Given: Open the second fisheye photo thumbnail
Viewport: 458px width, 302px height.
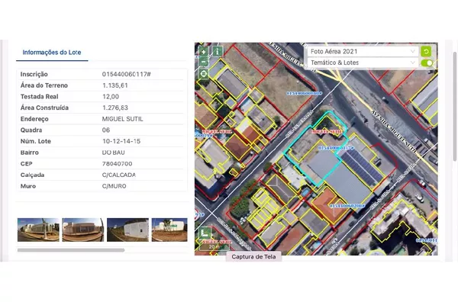Looking at the screenshot, I should (83, 230).
